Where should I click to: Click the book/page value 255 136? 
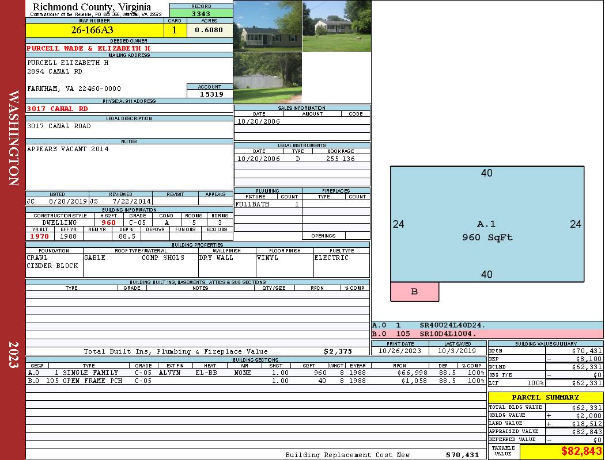(340, 159)
